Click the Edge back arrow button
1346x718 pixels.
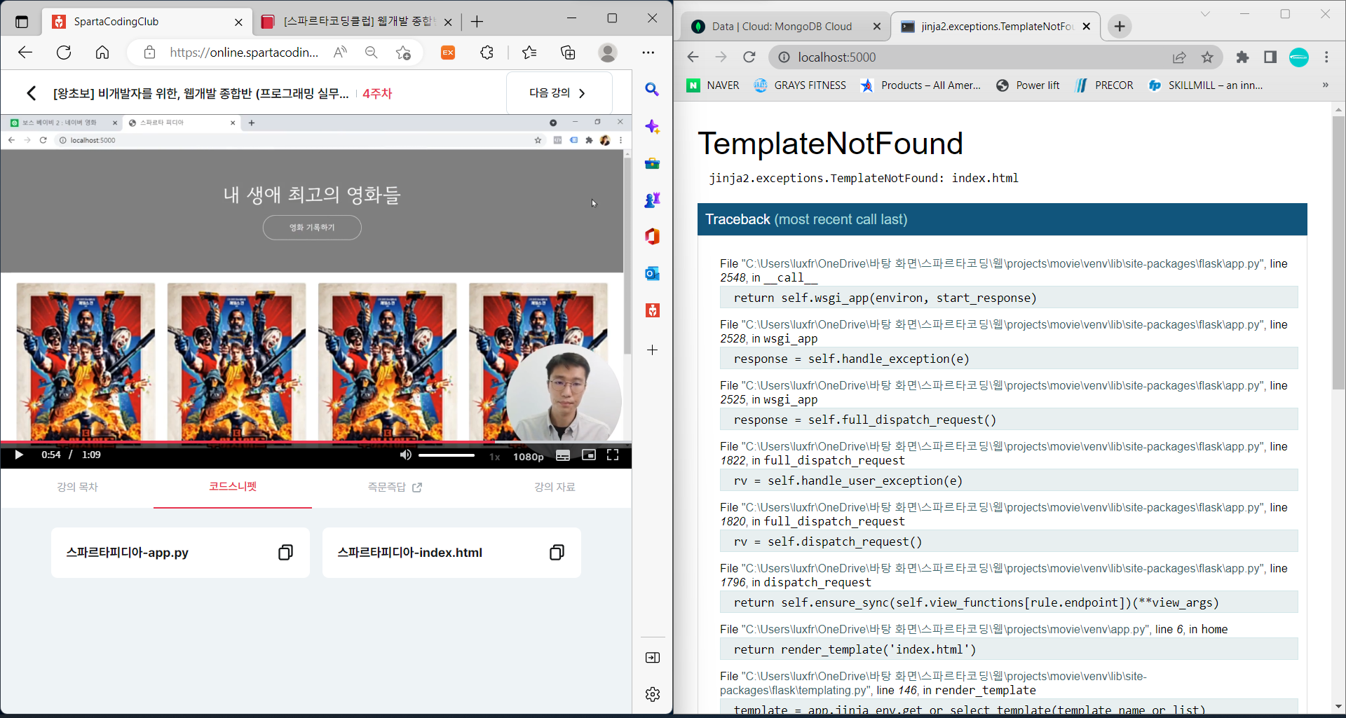pos(25,53)
